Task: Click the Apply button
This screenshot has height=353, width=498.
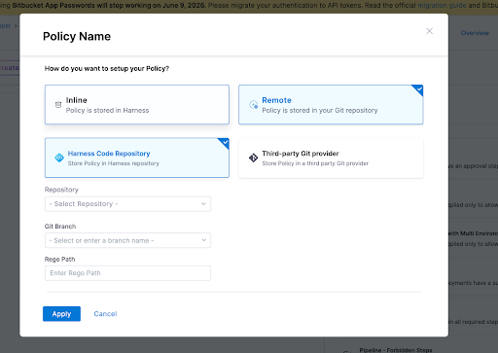Action: click(x=61, y=314)
